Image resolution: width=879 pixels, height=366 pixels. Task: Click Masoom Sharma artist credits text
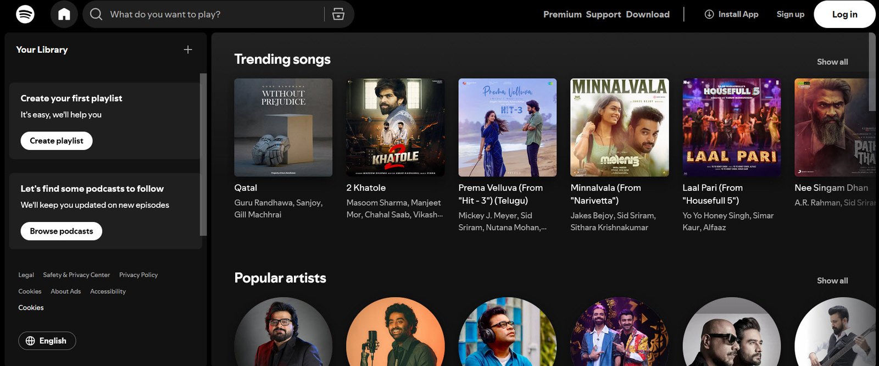[x=394, y=209]
